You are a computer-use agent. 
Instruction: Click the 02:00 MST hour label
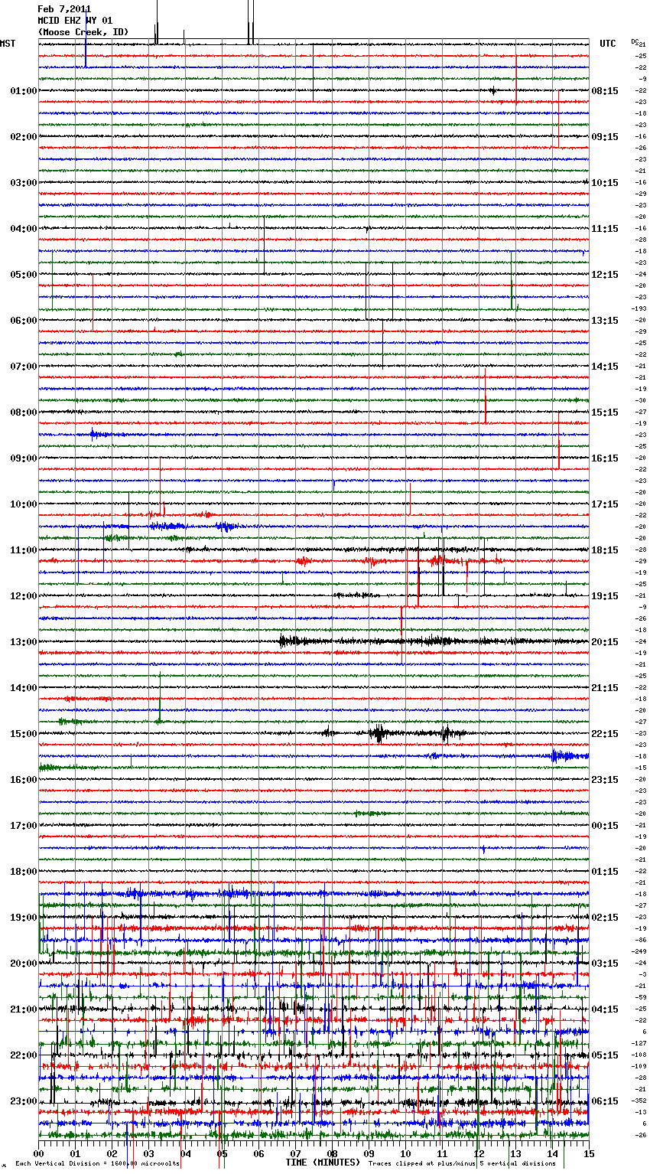pos(24,137)
